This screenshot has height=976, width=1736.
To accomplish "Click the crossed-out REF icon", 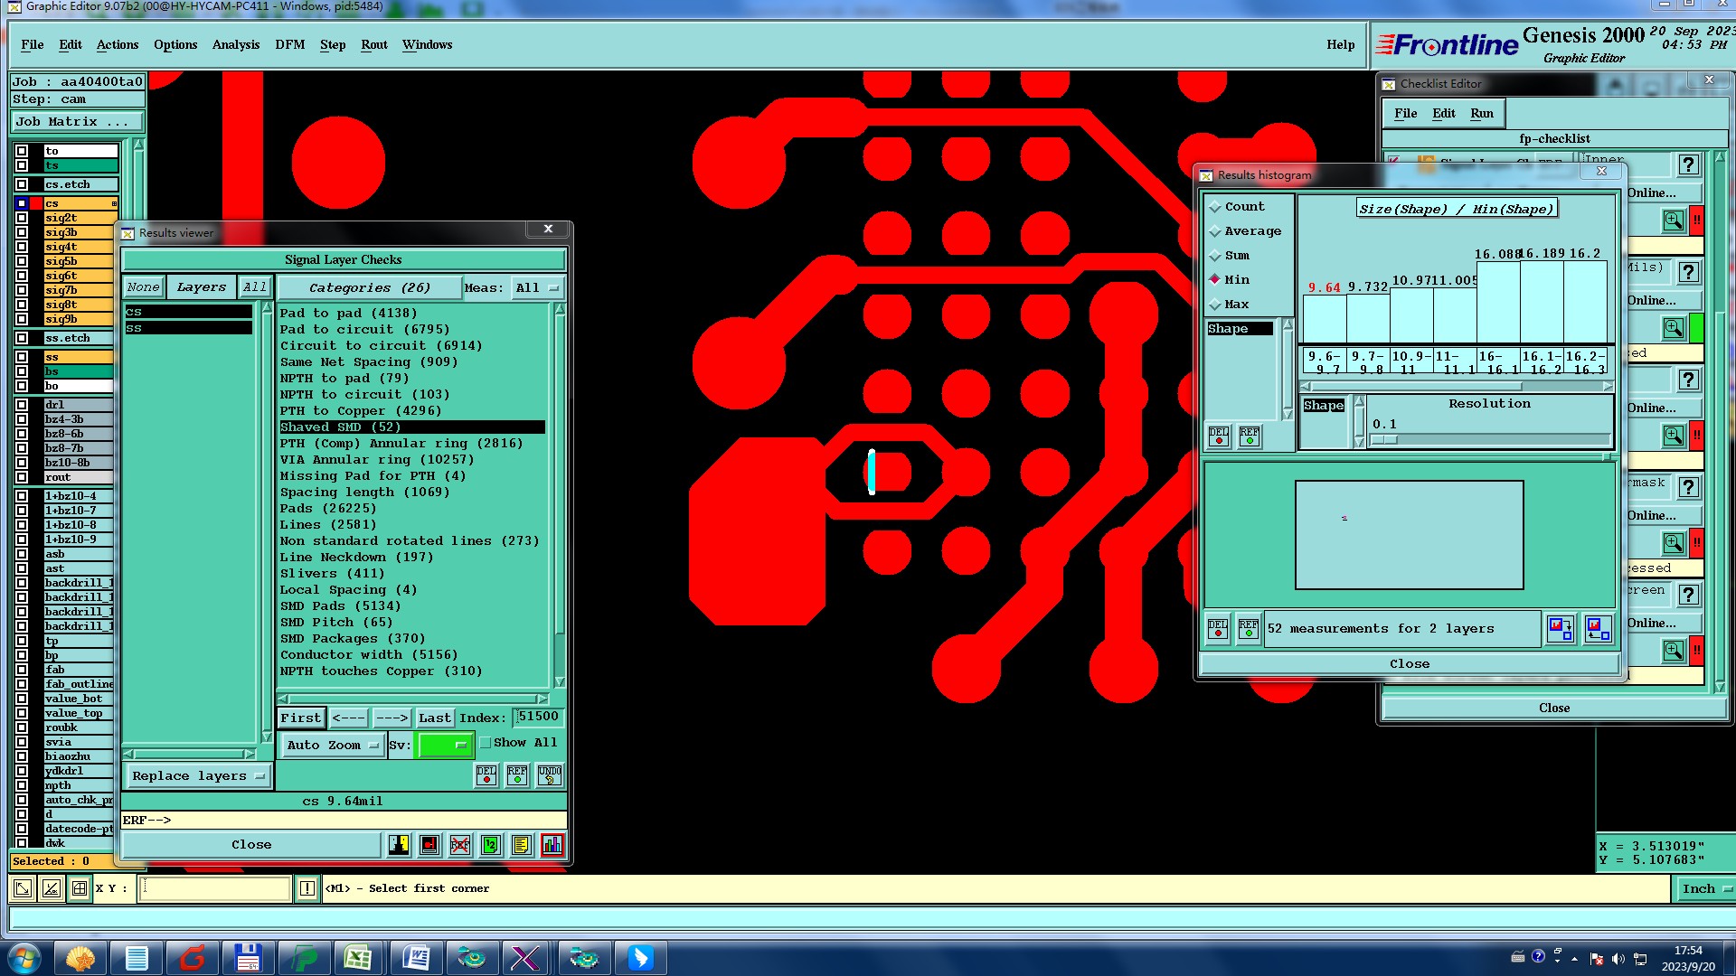I will (x=460, y=845).
